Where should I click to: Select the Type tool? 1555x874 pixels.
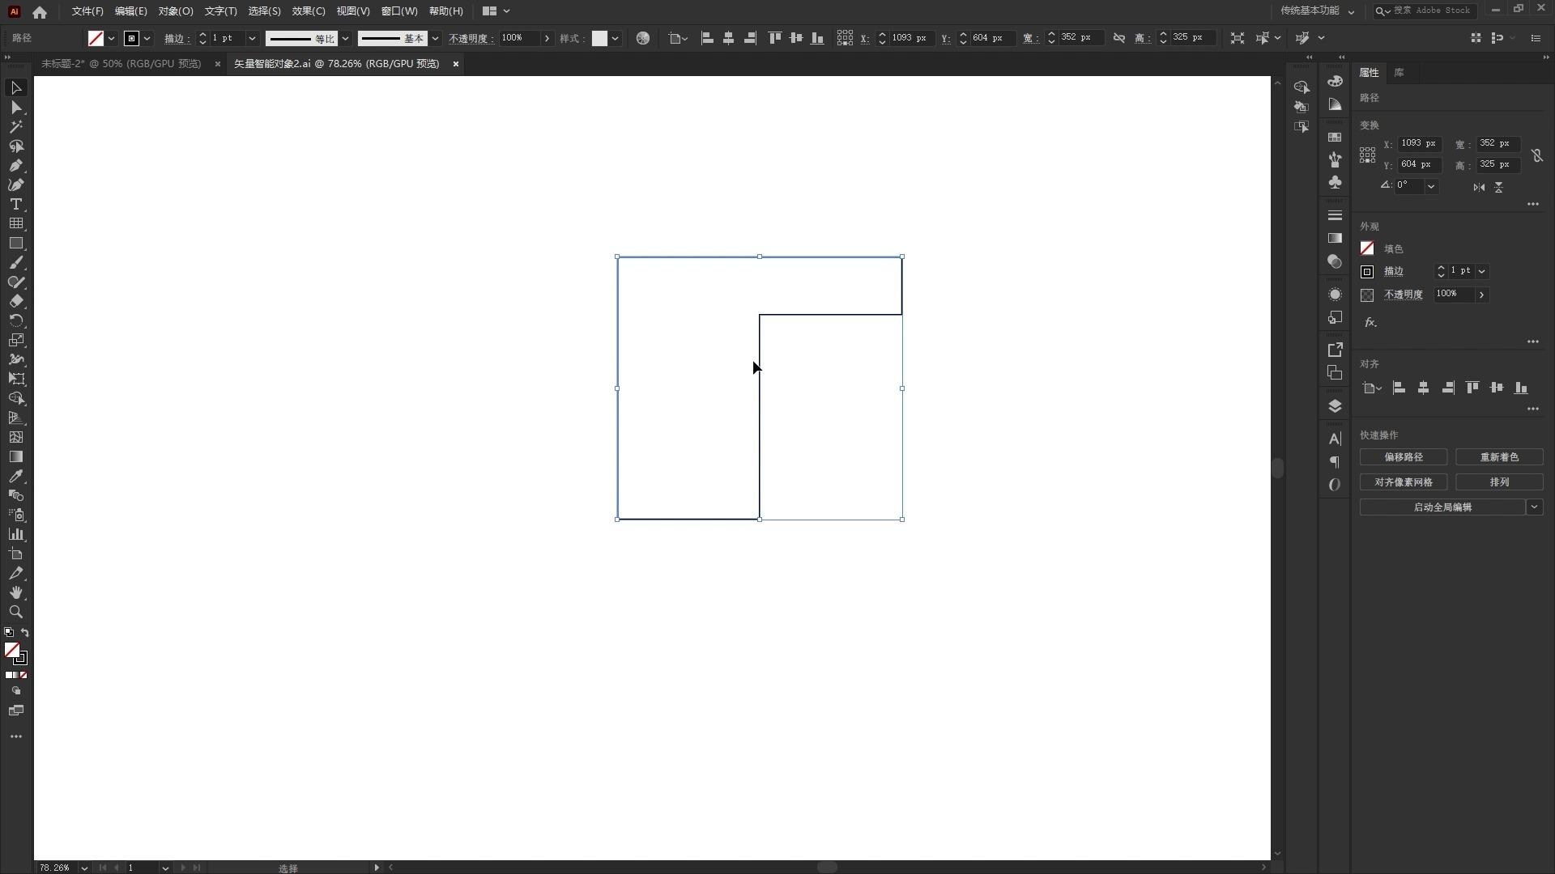pyautogui.click(x=16, y=204)
